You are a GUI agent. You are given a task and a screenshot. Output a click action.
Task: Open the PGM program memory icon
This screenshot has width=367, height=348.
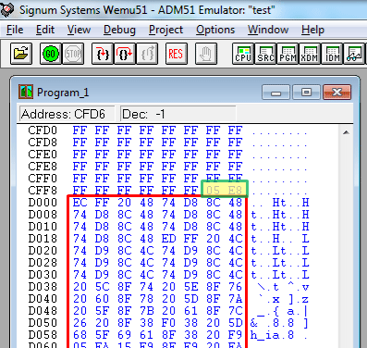pyautogui.click(x=287, y=54)
